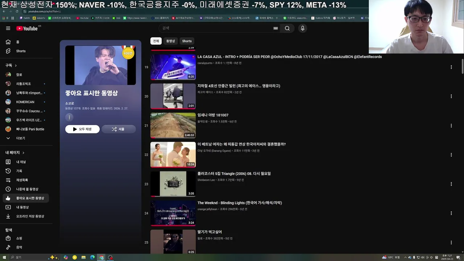Viewport: 464px width, 261px height.
Task: Click the search magnifier button
Action: tap(287, 28)
